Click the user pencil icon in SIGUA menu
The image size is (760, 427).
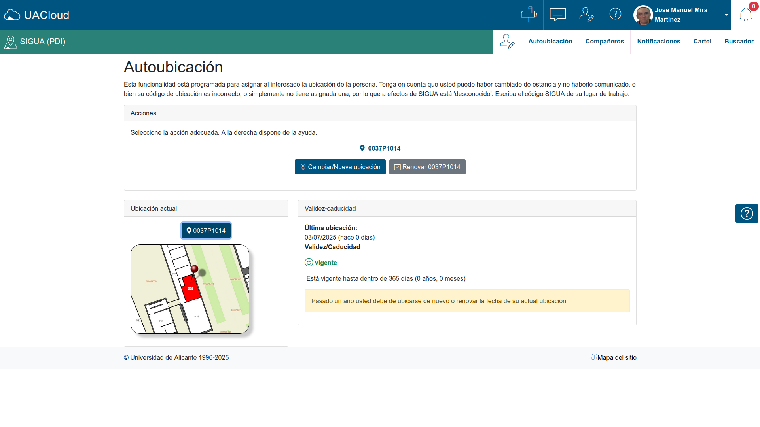(x=507, y=42)
